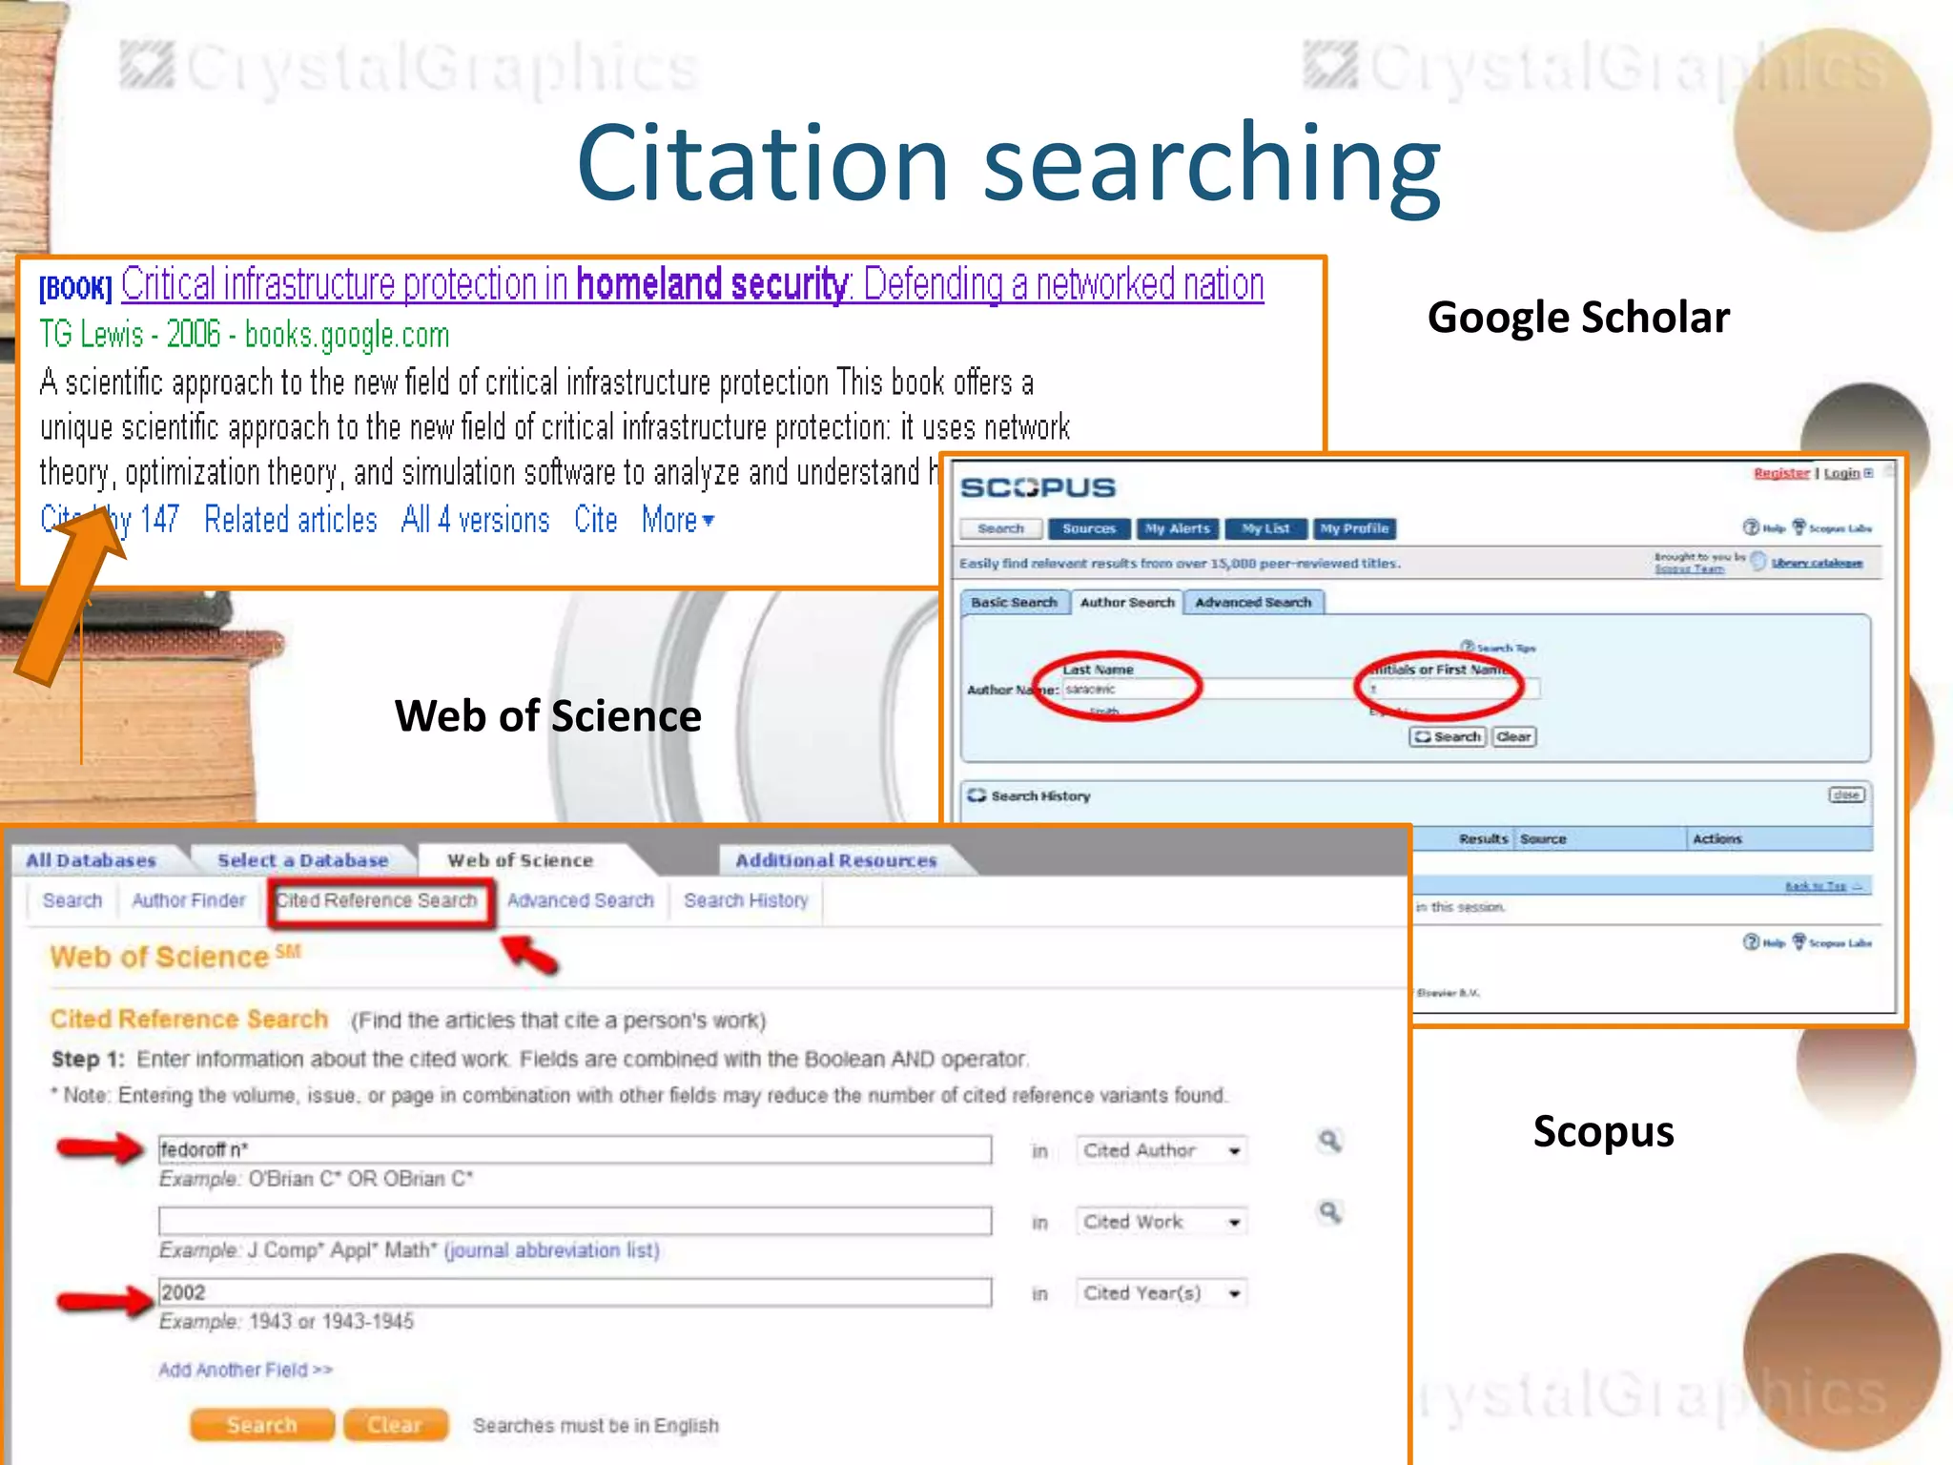The height and width of the screenshot is (1465, 1953).
Task: Select the Scopus Basic Search tab
Action: pos(1014,603)
